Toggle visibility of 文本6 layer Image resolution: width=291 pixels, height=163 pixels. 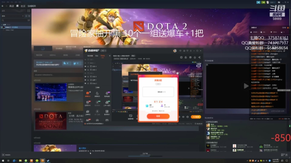85,77
